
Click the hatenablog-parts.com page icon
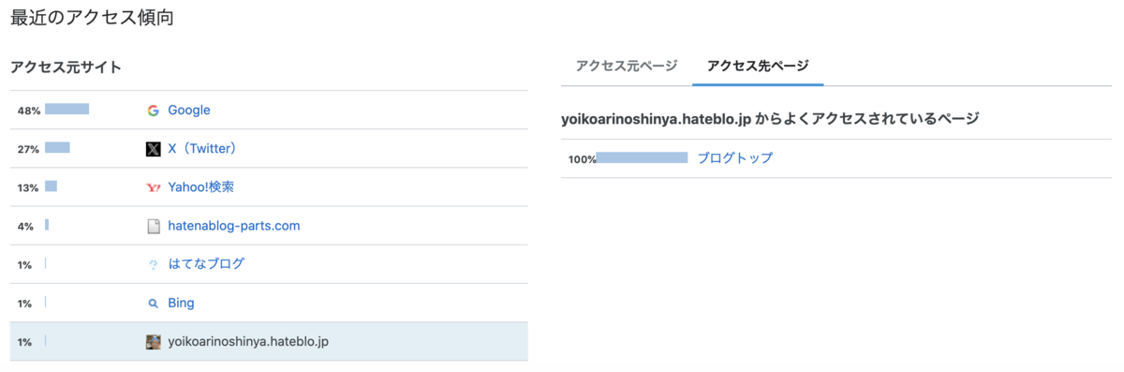tap(153, 226)
